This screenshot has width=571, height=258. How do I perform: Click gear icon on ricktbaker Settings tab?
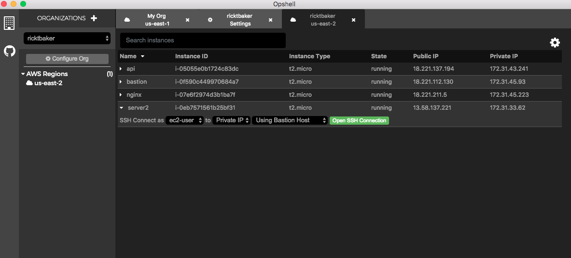[x=210, y=20]
